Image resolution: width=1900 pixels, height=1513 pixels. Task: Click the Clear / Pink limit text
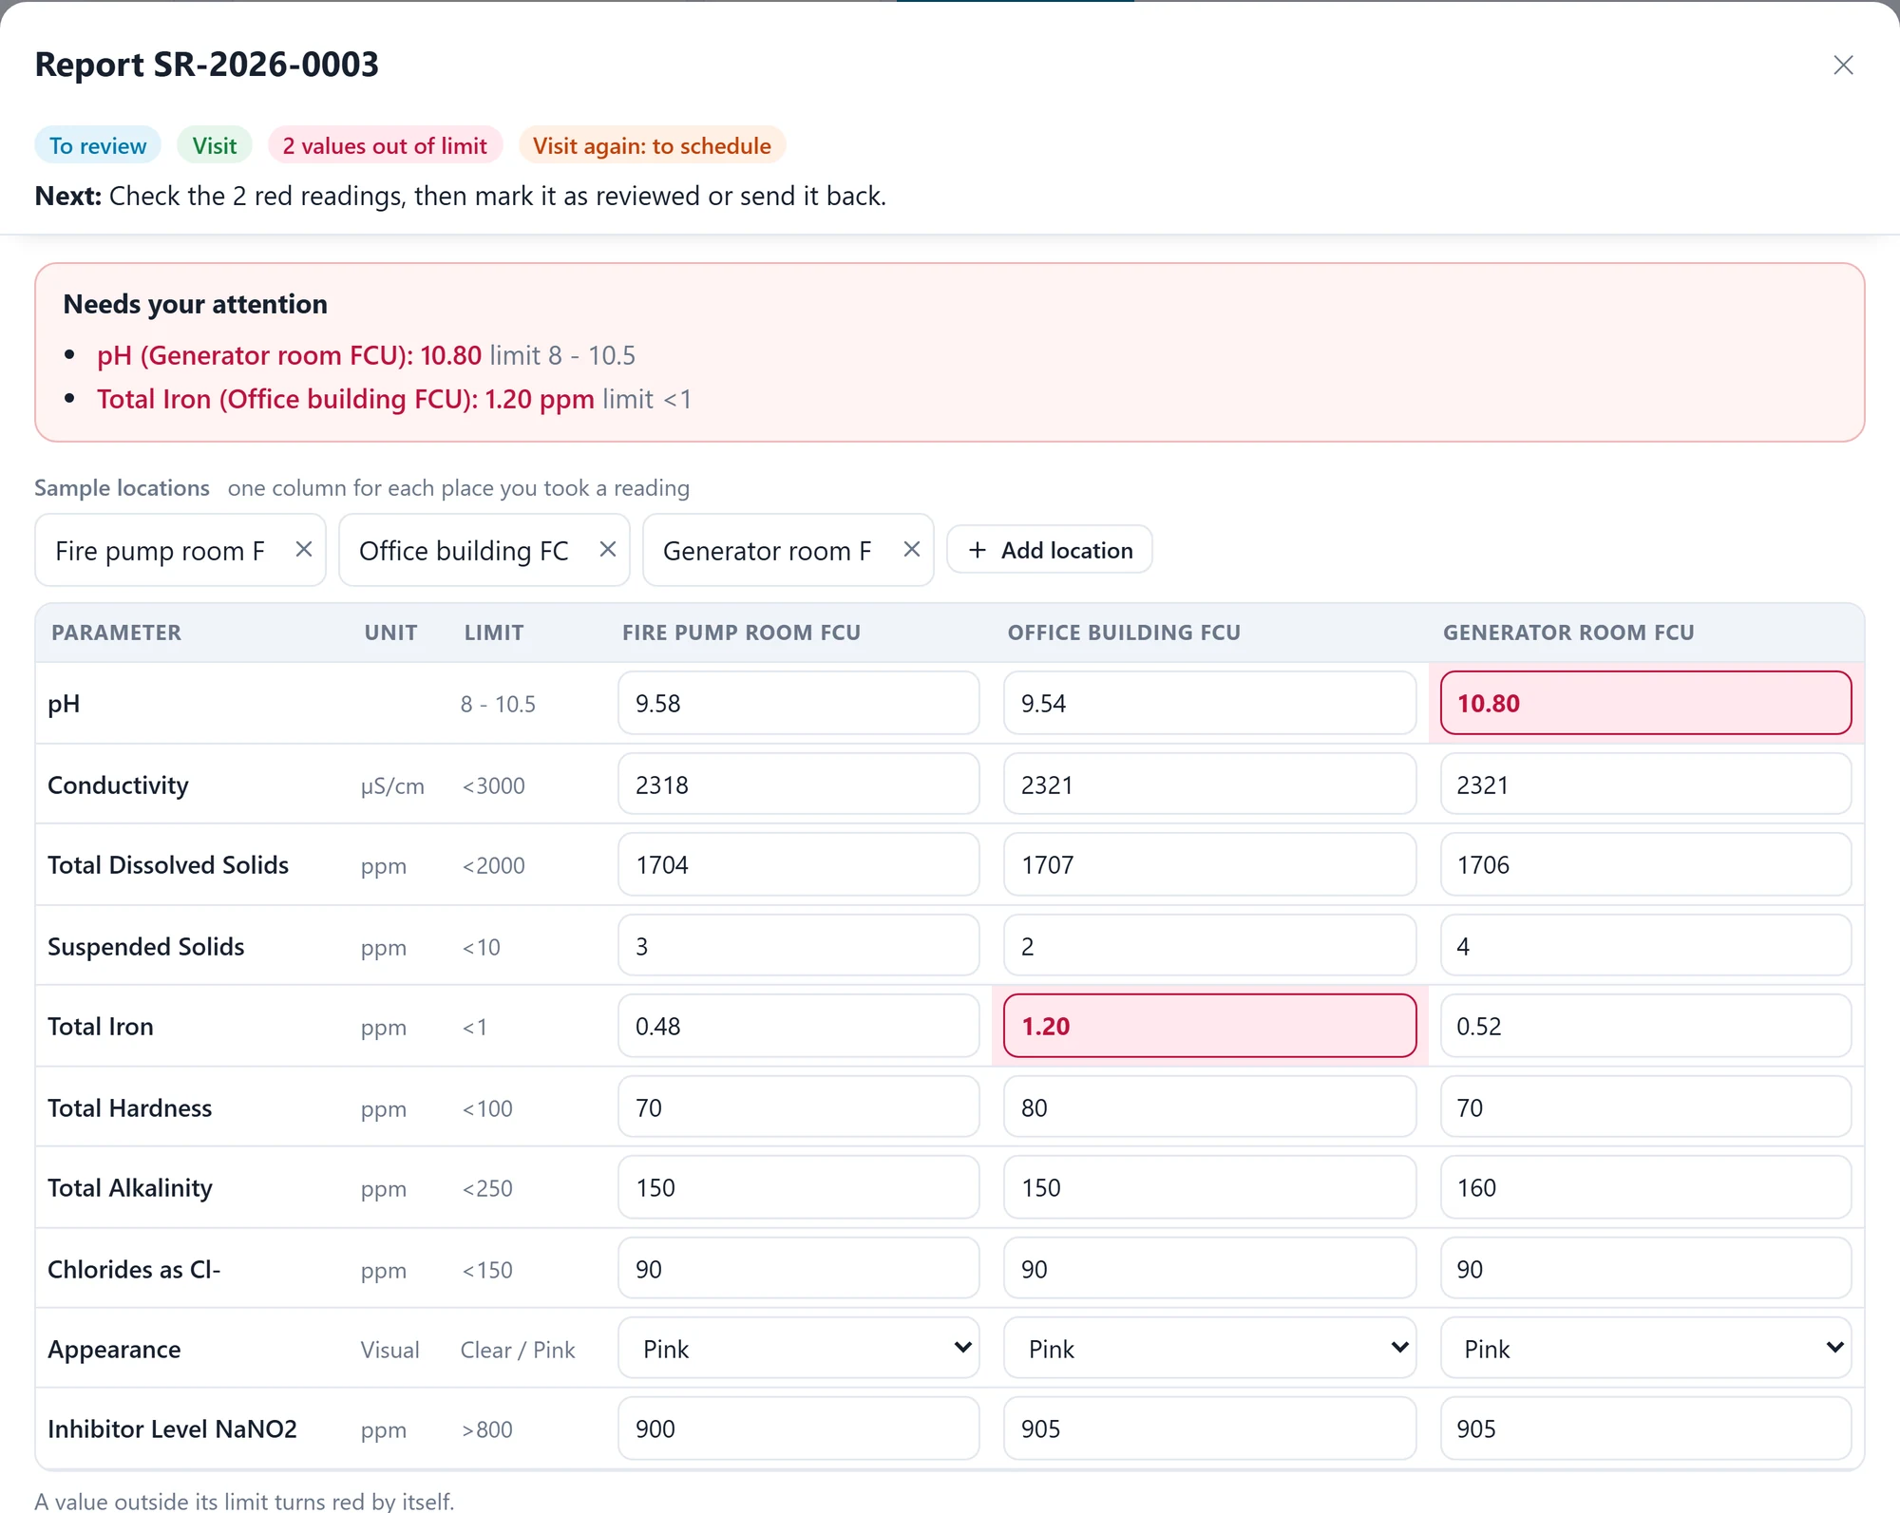coord(518,1350)
